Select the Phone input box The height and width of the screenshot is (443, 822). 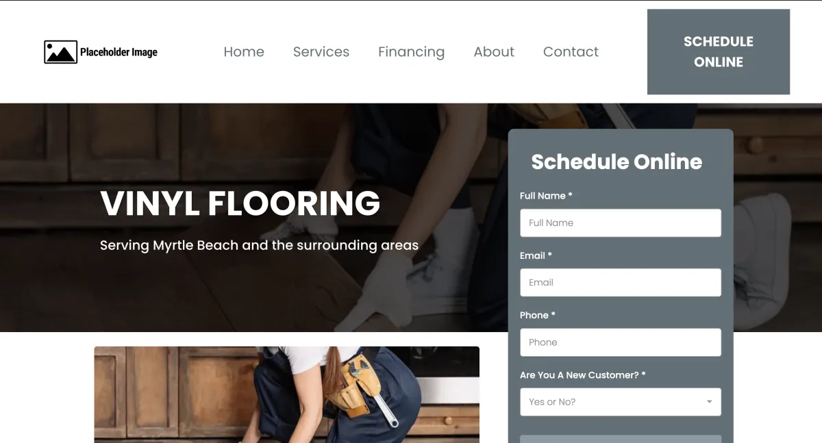click(x=621, y=342)
